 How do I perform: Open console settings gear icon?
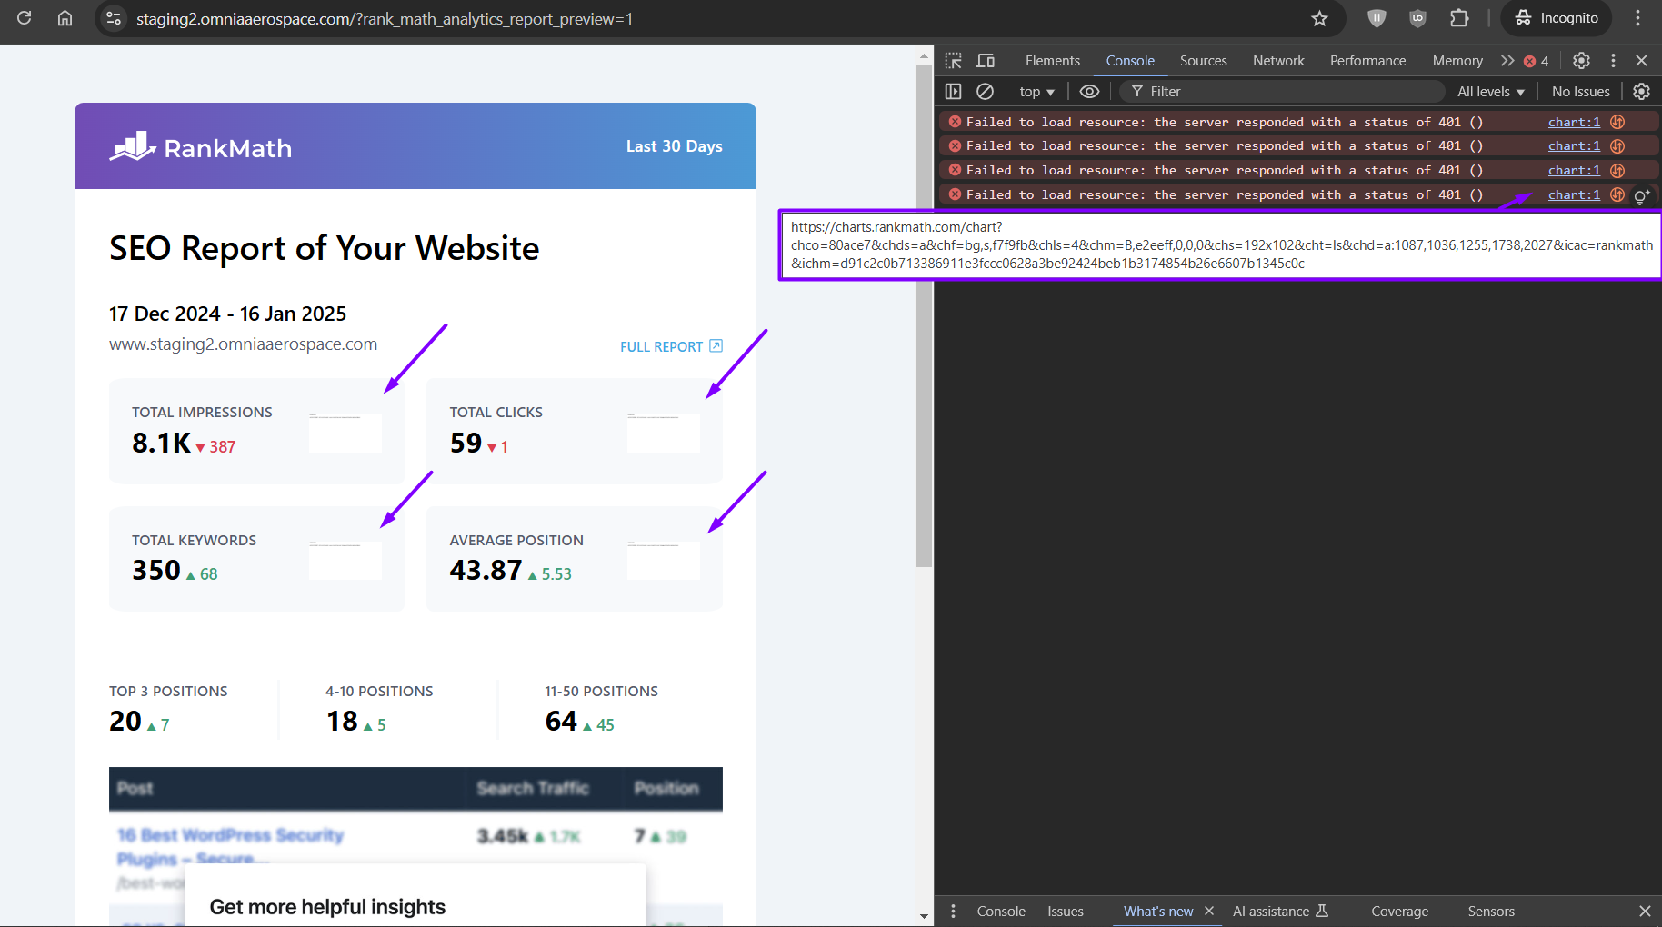click(1641, 91)
